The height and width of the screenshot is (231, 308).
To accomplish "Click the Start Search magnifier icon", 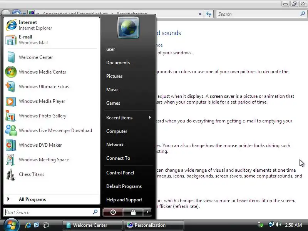I will pos(95,212).
